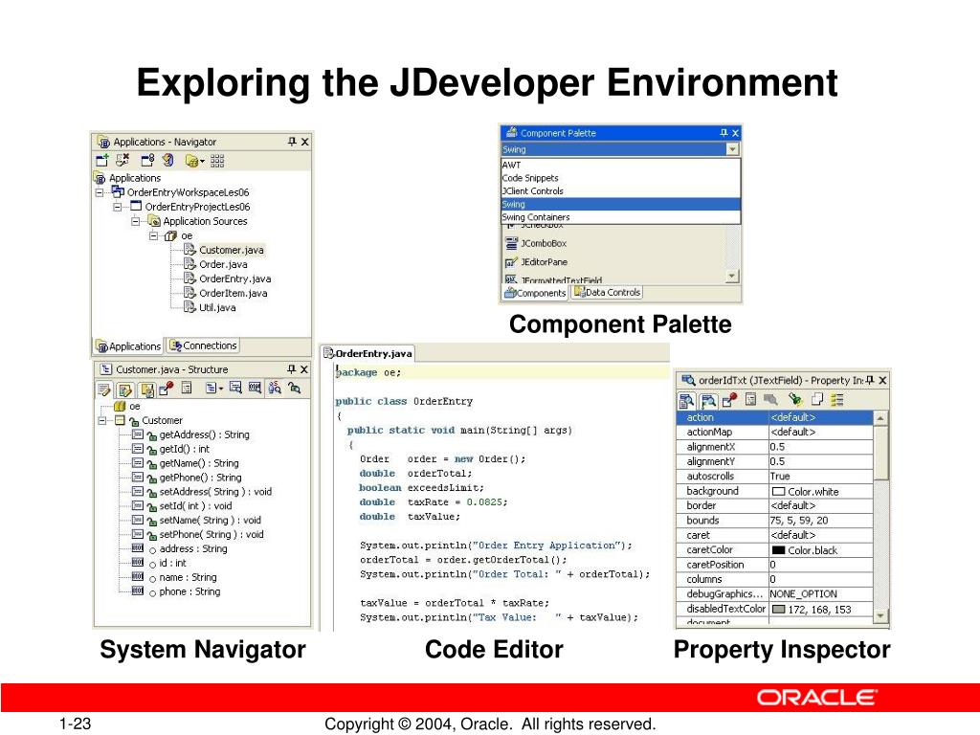Select the Order.java file in the Navigator
Screen dimensions: 980x735
223,264
